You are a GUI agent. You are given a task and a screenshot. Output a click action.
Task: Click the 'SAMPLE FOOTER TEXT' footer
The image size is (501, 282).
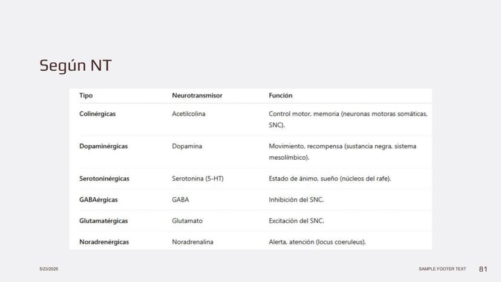[x=442, y=269]
